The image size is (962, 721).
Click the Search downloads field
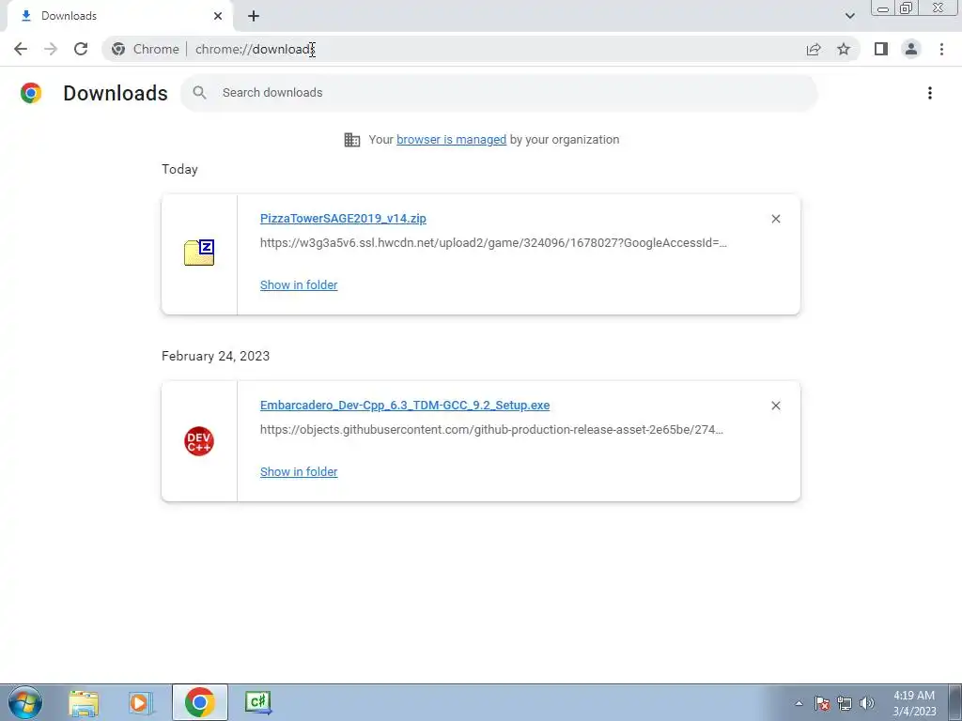[498, 93]
